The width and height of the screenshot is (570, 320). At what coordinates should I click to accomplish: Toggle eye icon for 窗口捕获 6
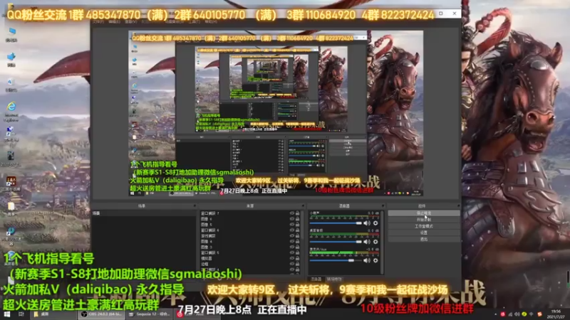[x=292, y=230]
